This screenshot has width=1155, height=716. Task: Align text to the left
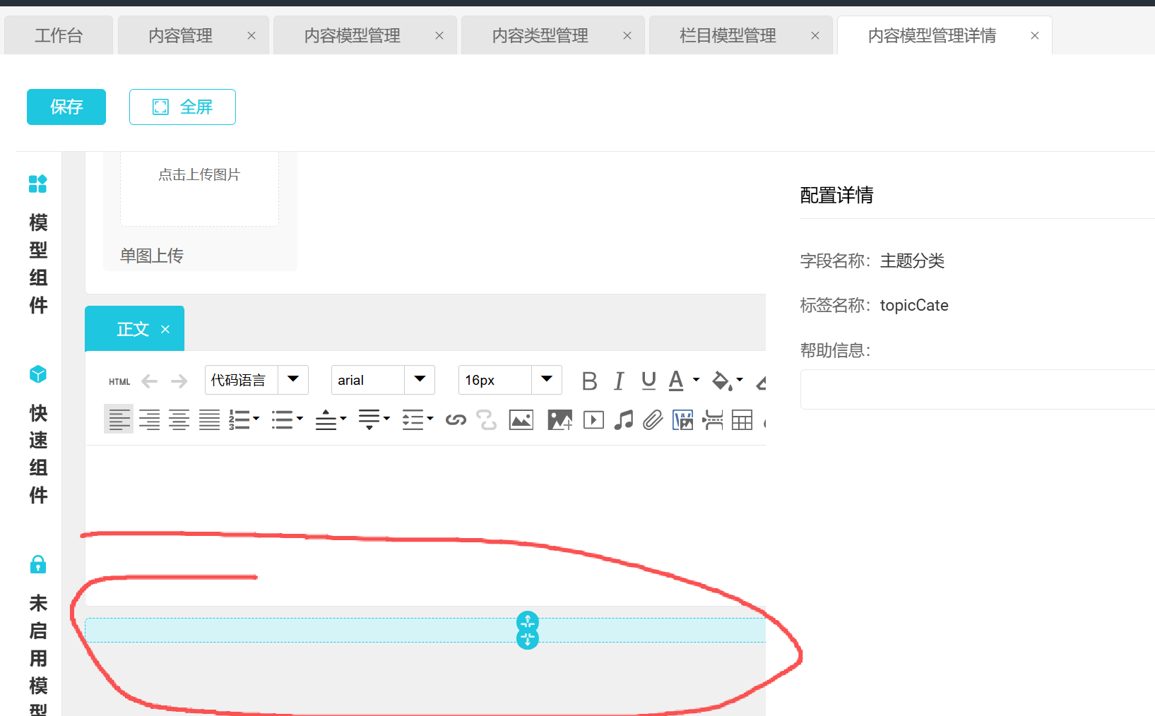[x=119, y=420]
